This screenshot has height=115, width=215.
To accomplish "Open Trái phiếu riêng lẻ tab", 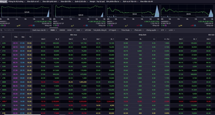I will 100,30.
